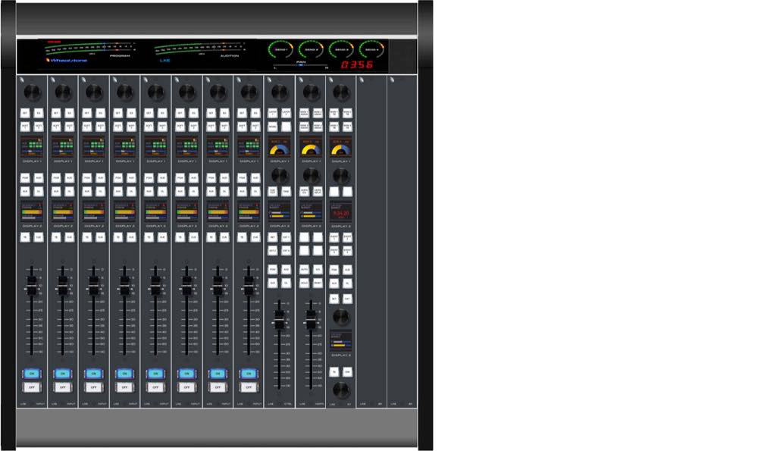The image size is (758, 451).
Task: Open Display 1 screen on the second channel
Action: pyautogui.click(x=63, y=146)
